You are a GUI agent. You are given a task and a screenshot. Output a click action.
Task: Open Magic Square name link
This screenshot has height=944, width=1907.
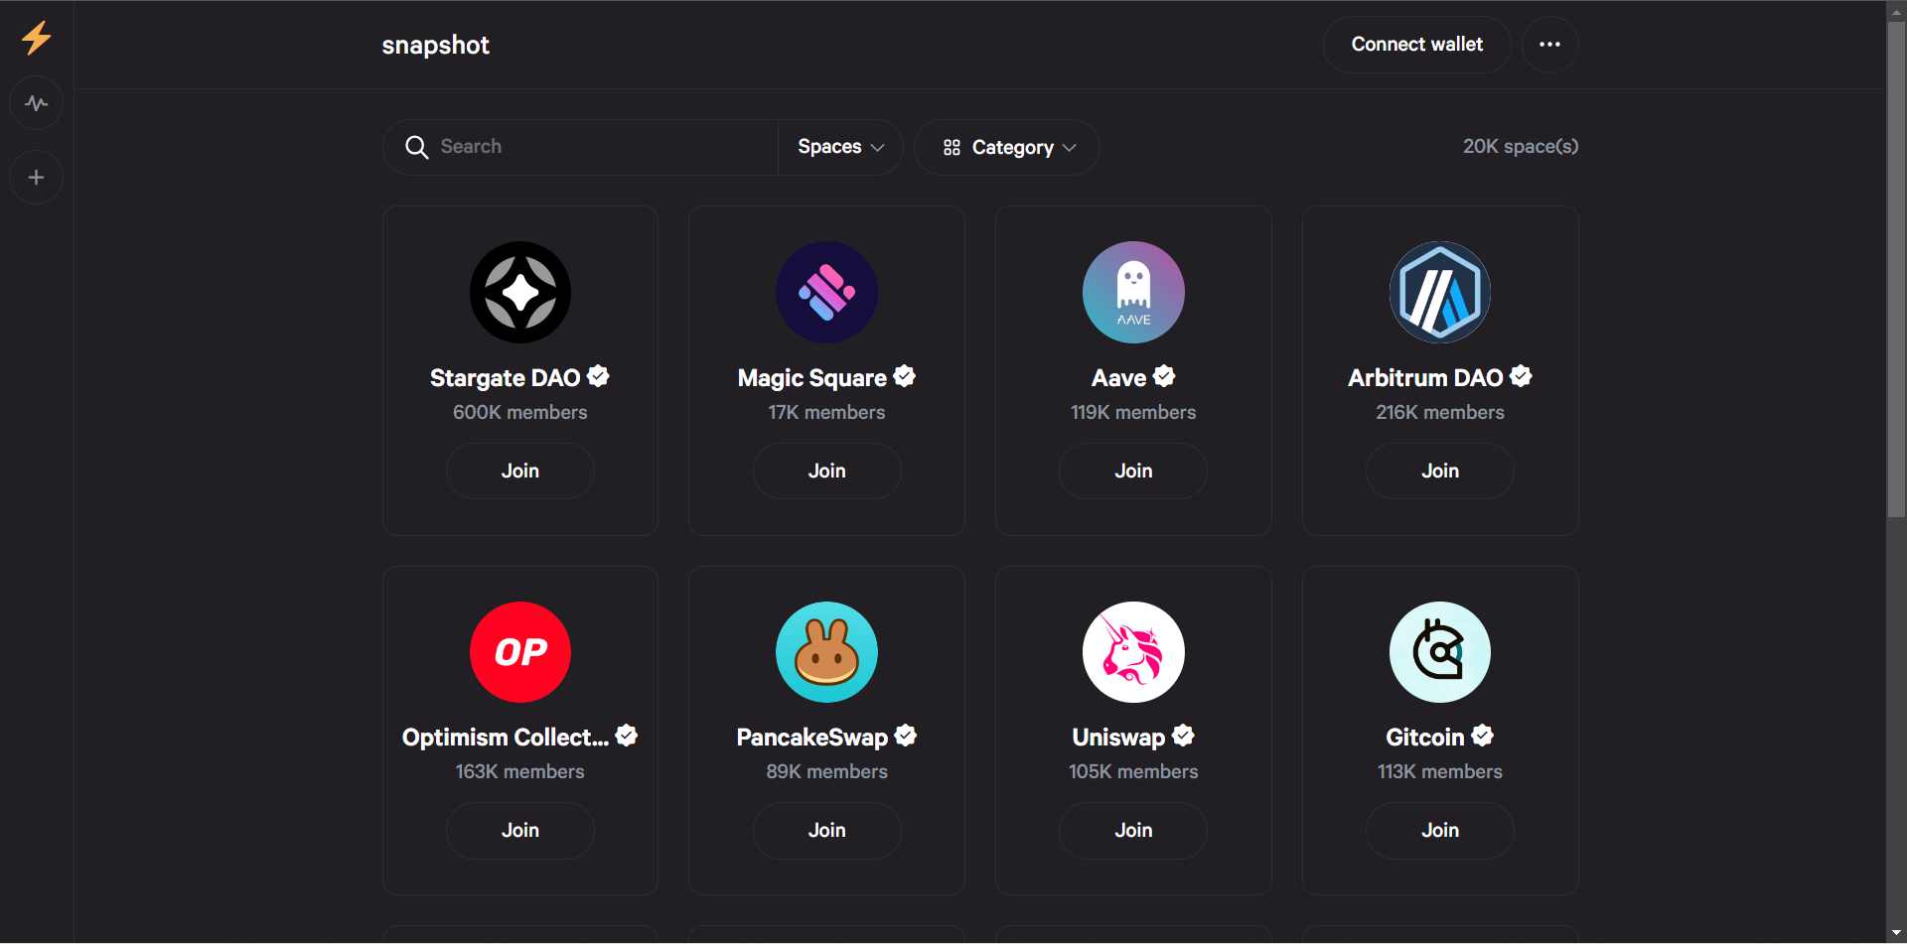811,378
